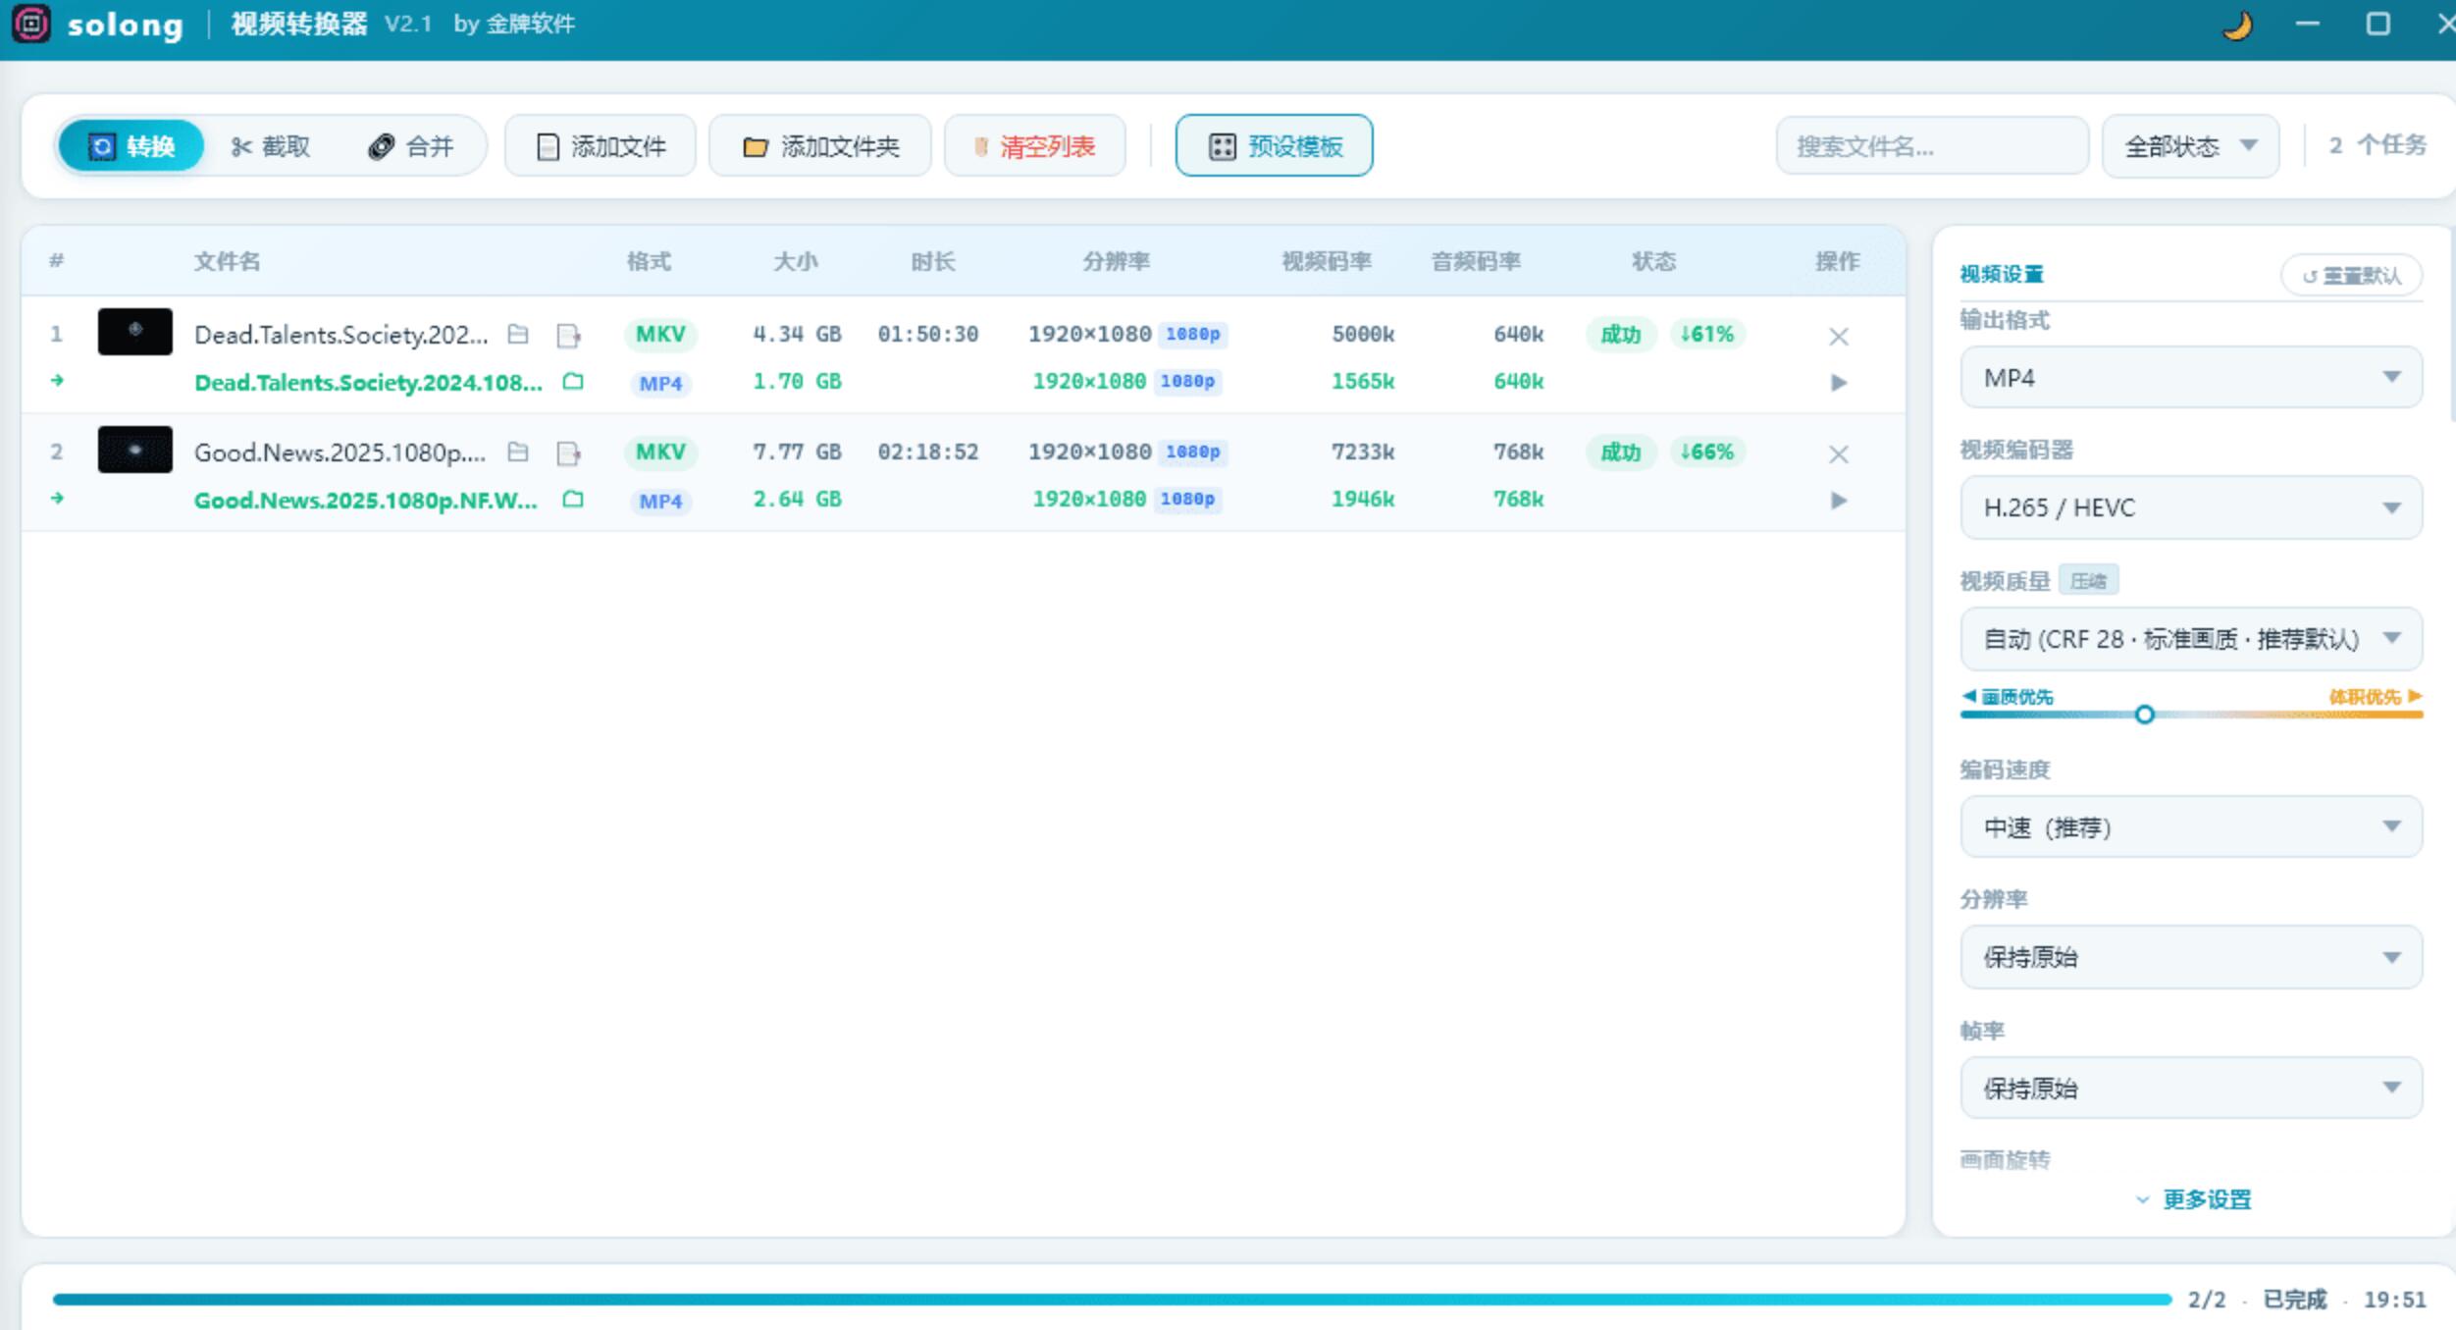2456x1330 pixels.
Task: Open output folder icon for Good.News output
Action: 573,500
